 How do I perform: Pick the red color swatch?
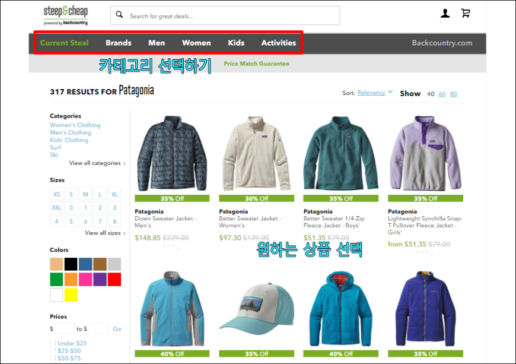tap(114, 279)
